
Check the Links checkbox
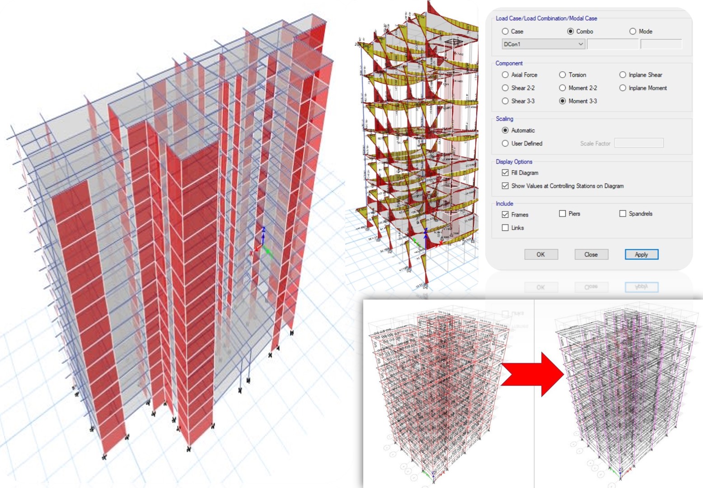[505, 228]
